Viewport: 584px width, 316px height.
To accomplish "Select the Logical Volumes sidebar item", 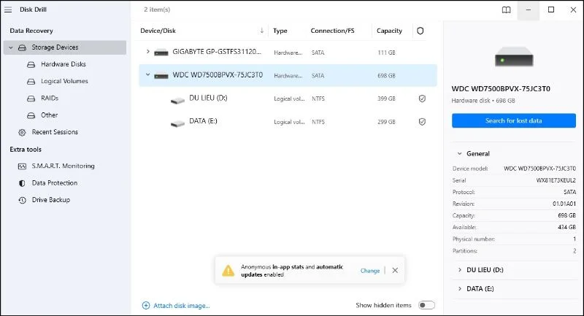I will (x=64, y=81).
